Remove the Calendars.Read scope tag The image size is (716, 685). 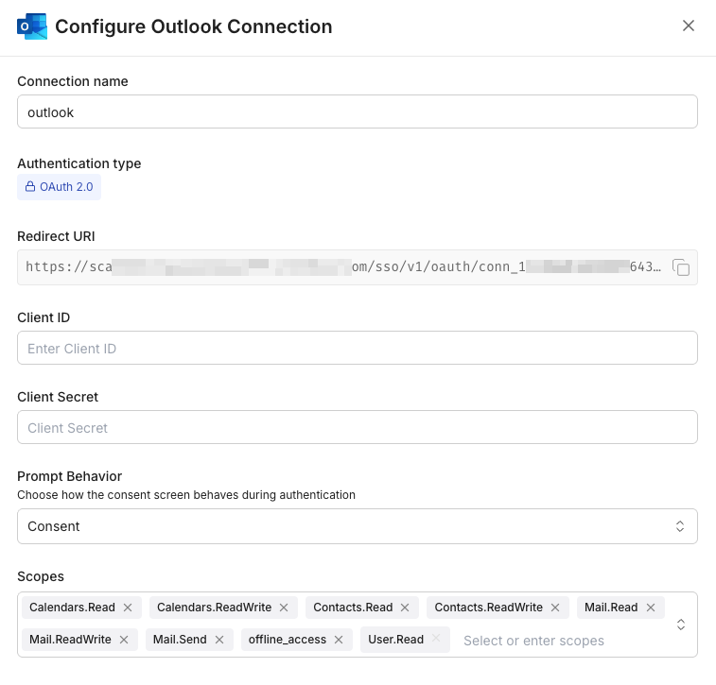128,608
